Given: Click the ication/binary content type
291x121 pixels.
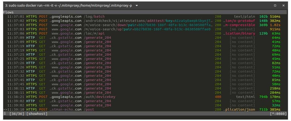Looking at the screenshot, I should tap(239, 34).
